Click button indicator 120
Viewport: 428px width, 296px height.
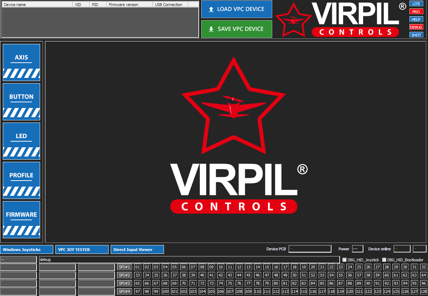point(350,291)
